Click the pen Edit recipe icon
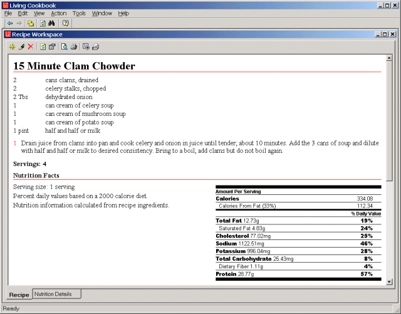The image size is (401, 314). [21, 47]
